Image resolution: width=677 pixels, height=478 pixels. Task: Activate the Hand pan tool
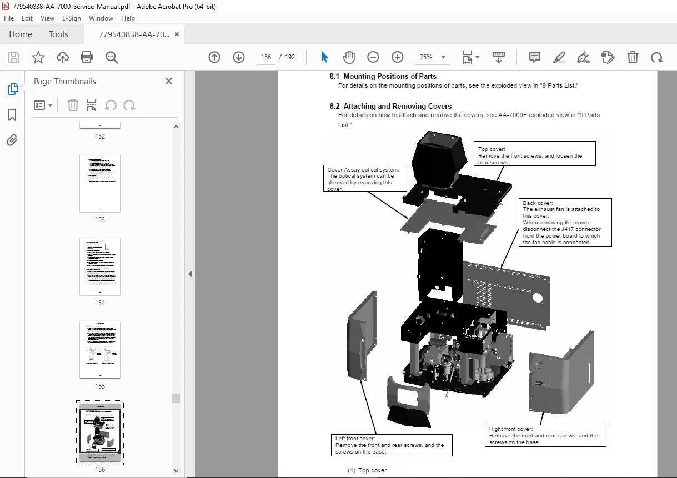(349, 57)
